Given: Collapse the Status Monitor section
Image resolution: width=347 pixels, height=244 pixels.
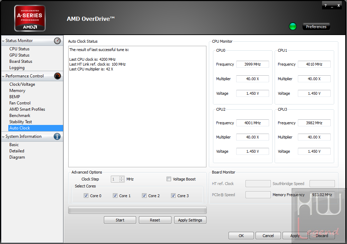Looking at the screenshot, I should (3, 41).
